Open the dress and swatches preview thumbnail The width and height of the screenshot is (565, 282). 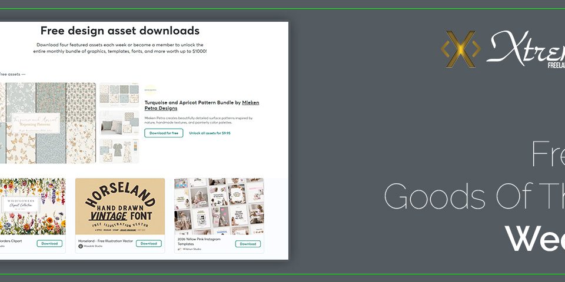tap(119, 151)
